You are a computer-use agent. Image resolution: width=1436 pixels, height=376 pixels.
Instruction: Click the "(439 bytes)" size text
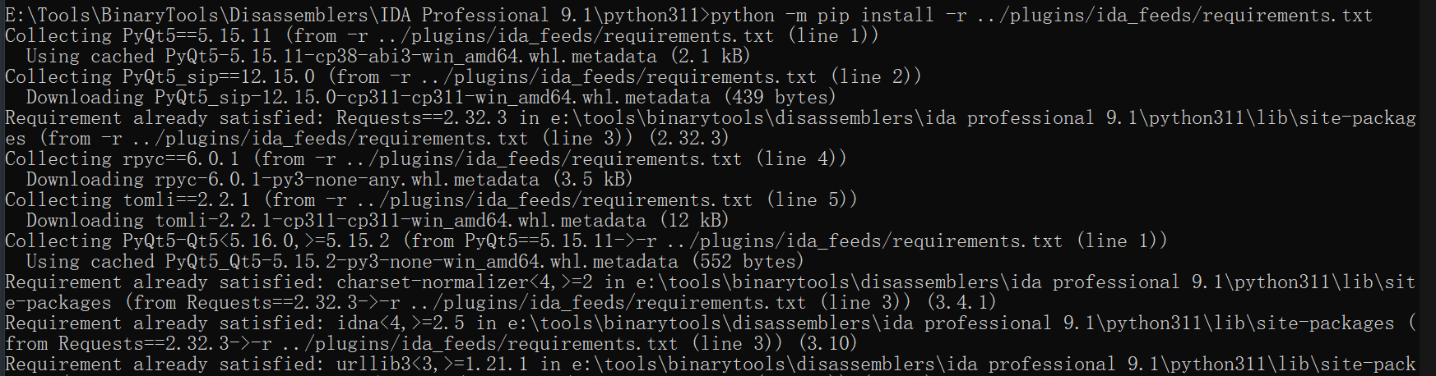click(x=780, y=97)
